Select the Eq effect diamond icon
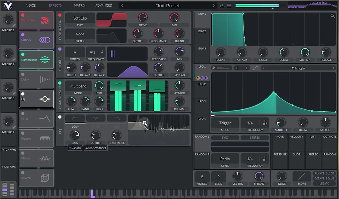Viewport: 339px width, 199px height. pyautogui.click(x=45, y=99)
